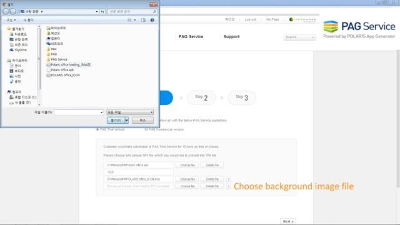Expand the views dropdown arrow

135,20
